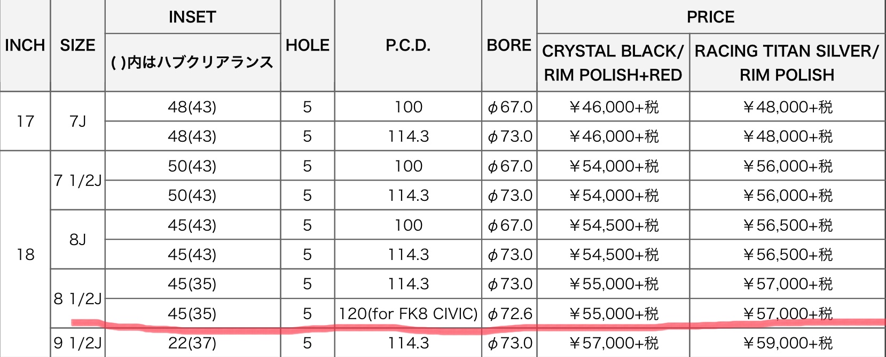886x357 pixels.
Task: Click the 7J size cell
Action: (x=77, y=121)
